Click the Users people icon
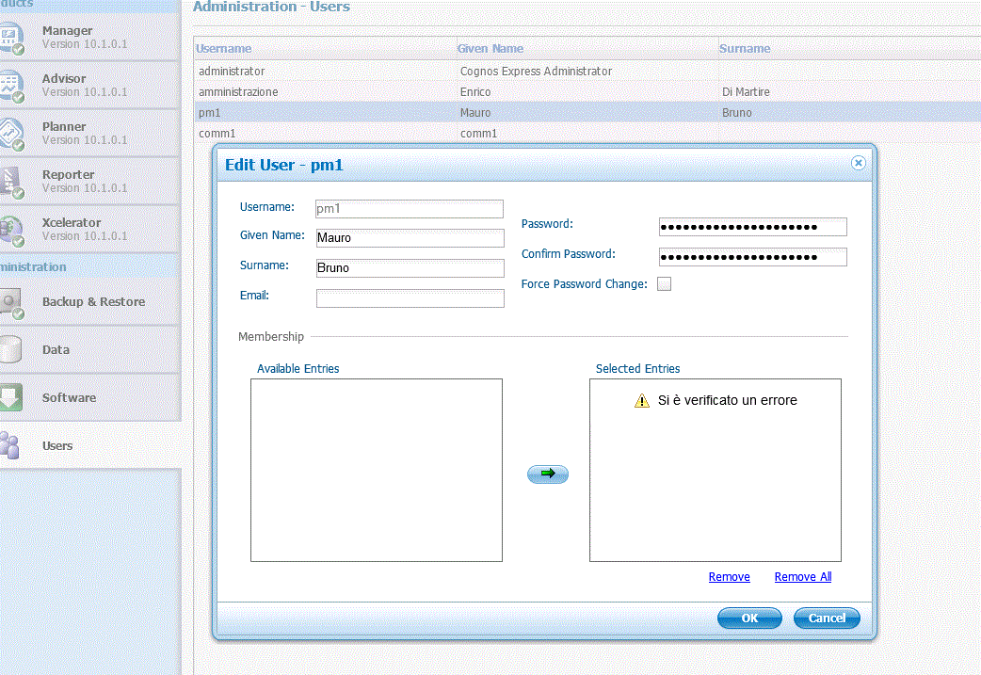This screenshot has width=981, height=675. tap(9, 445)
